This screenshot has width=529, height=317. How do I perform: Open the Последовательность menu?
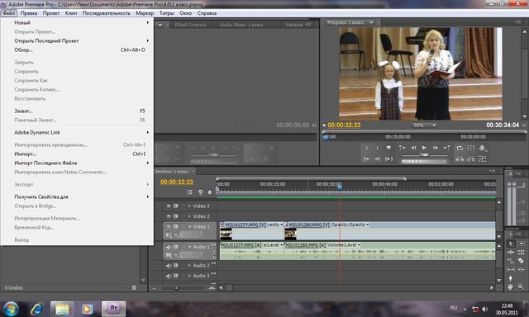(107, 13)
